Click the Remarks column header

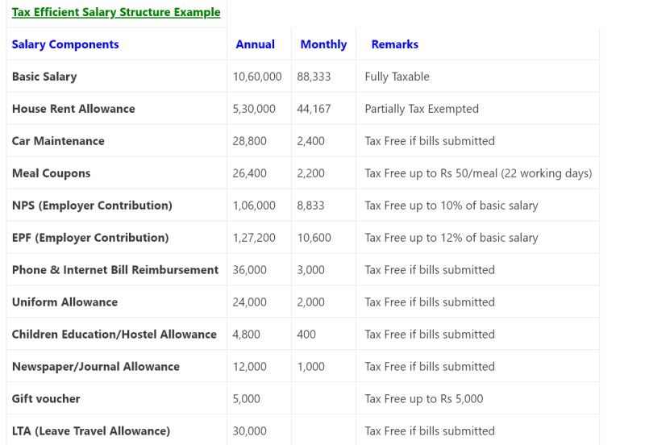pos(394,44)
